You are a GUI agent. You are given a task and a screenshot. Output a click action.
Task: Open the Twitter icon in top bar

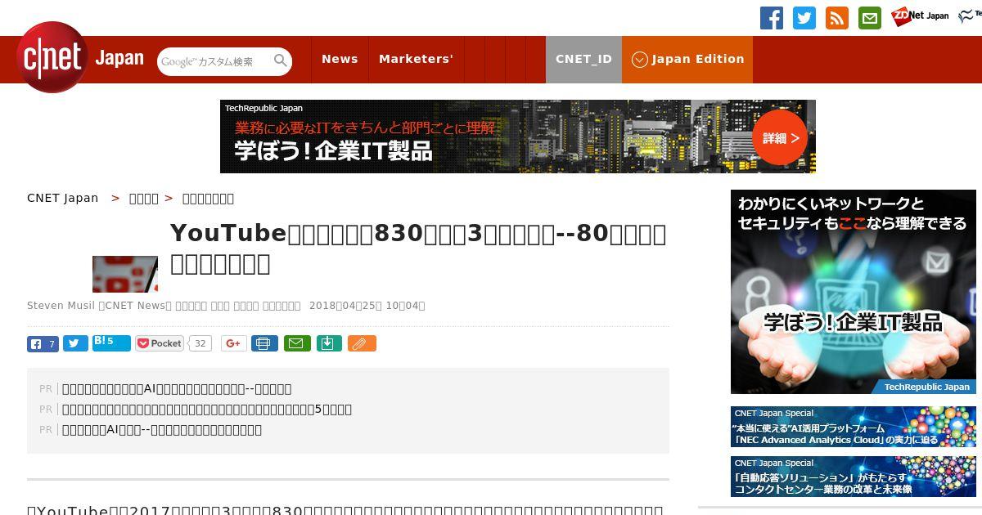(804, 18)
